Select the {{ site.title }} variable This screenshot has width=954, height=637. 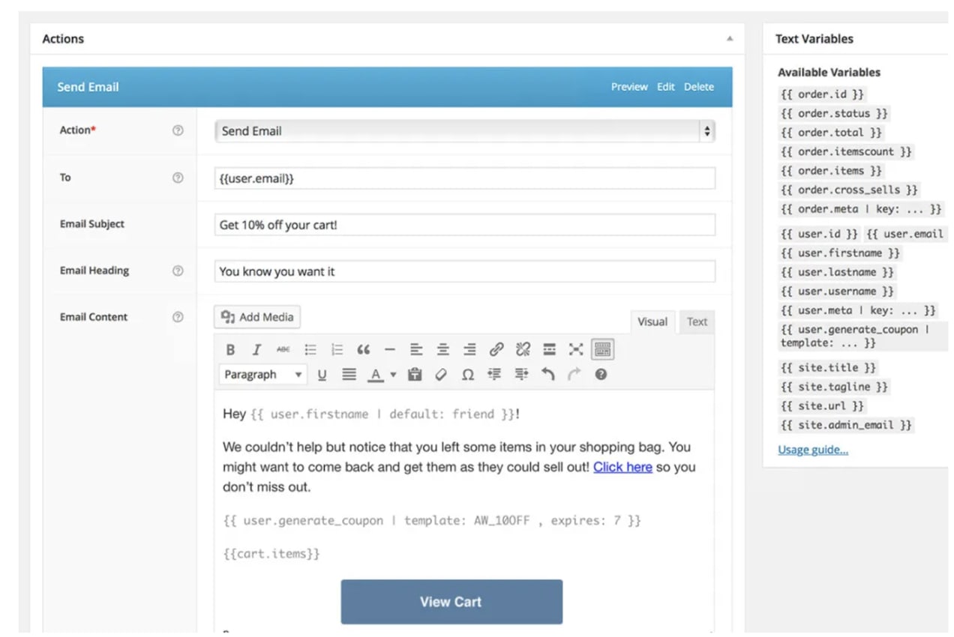click(829, 368)
